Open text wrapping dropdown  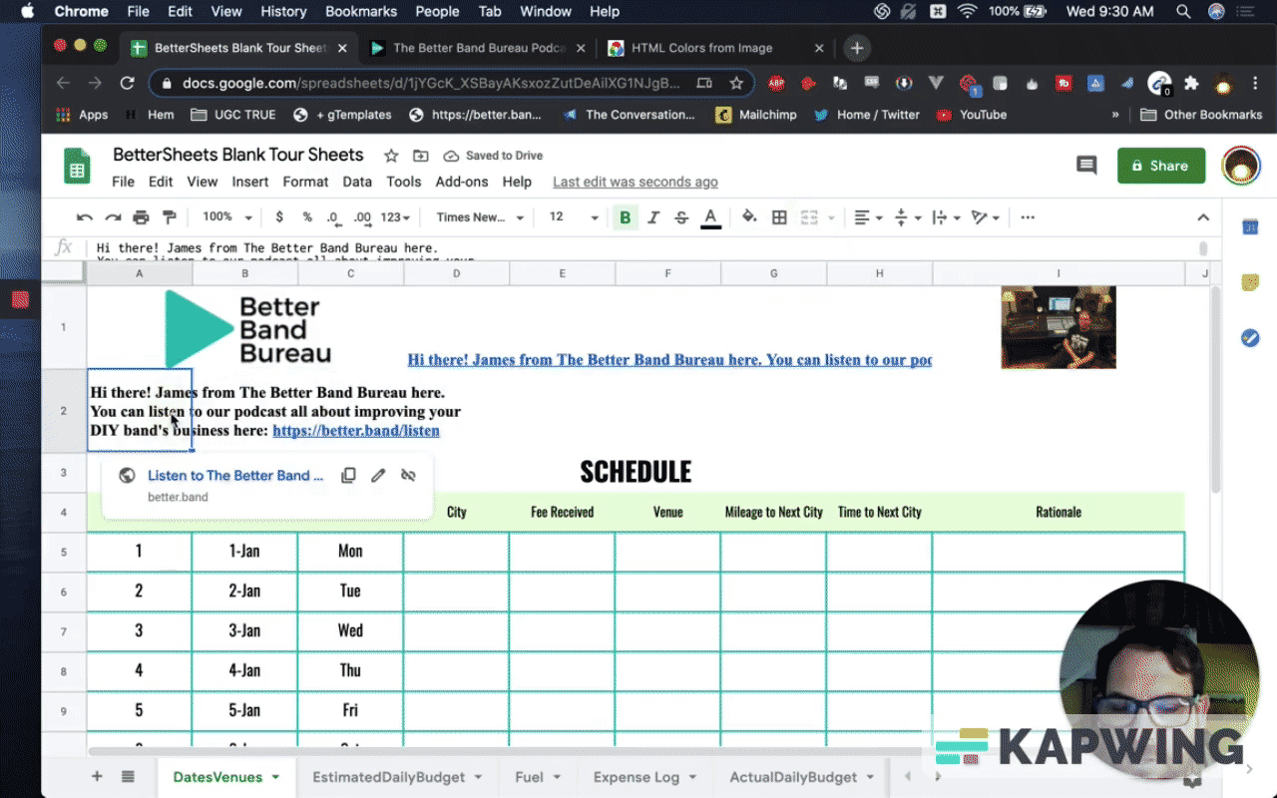(x=945, y=217)
